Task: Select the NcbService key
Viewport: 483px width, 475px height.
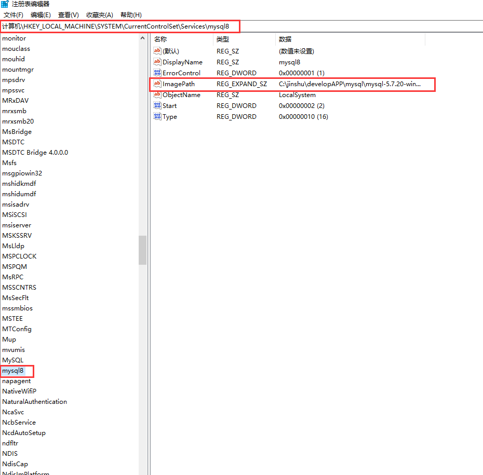Action: [x=19, y=423]
